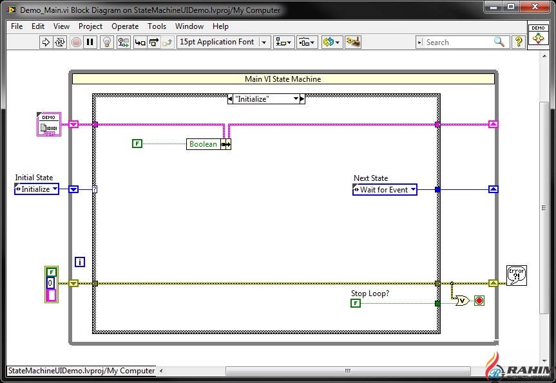
Task: Click the Step Into button
Action: (x=139, y=42)
